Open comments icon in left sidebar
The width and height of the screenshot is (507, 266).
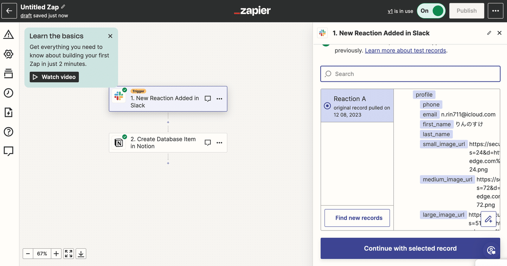pos(8,151)
